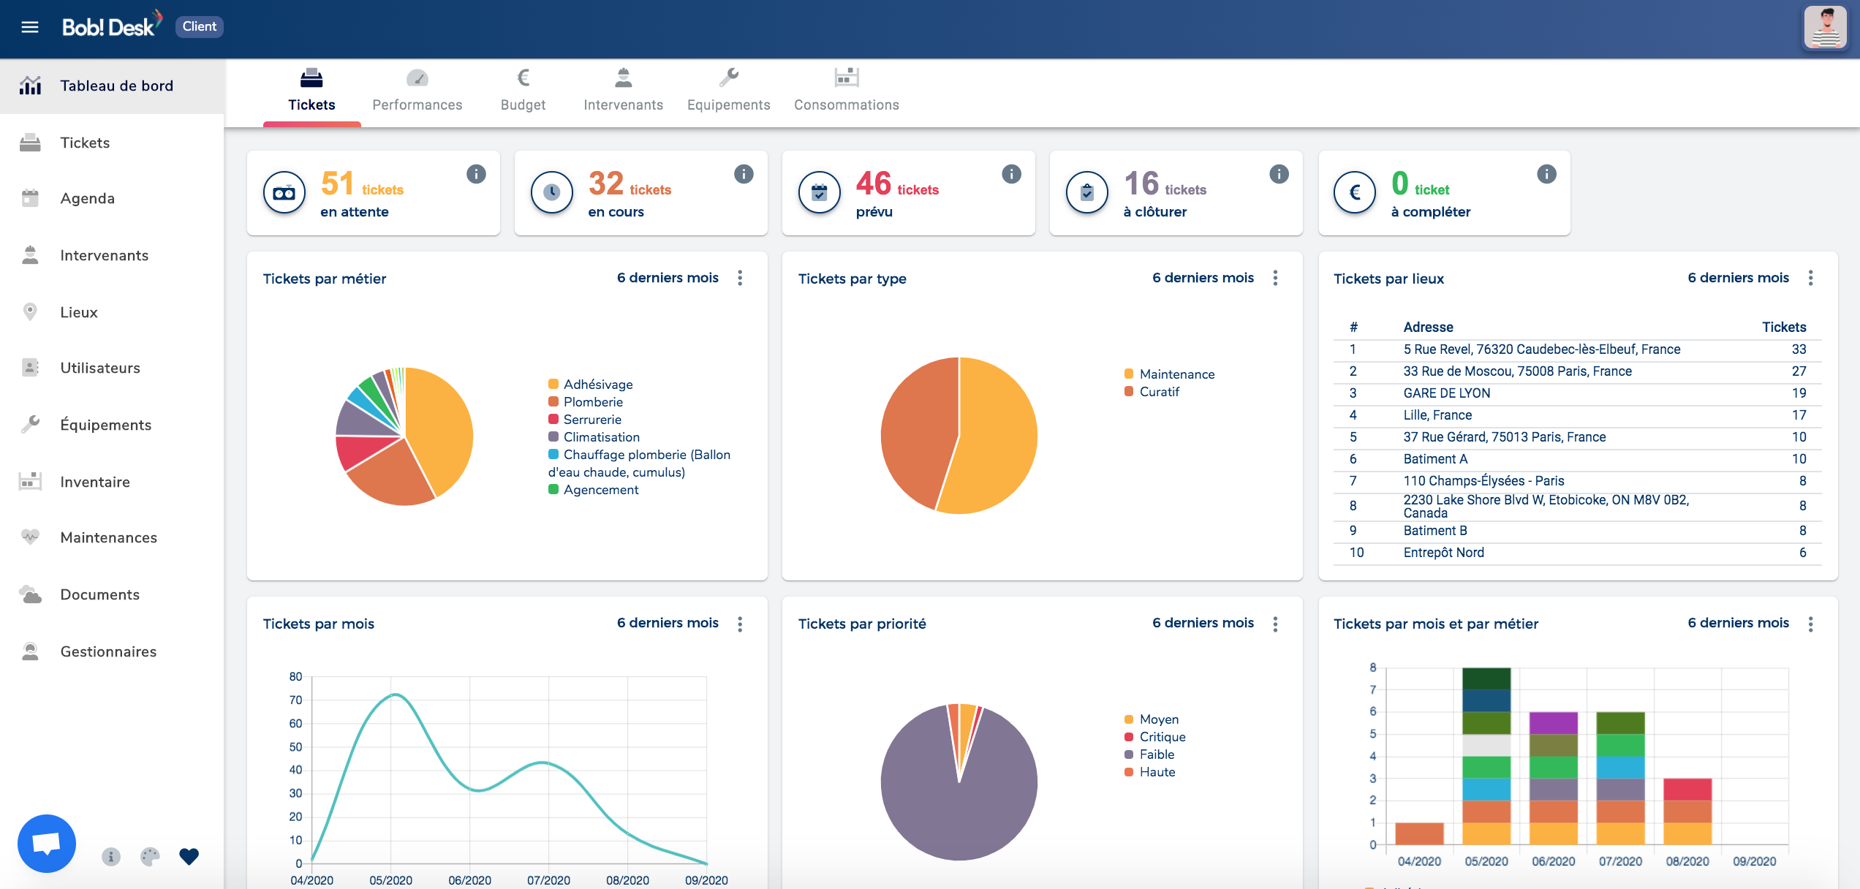Change period on Tickets par métier card

pos(668,278)
